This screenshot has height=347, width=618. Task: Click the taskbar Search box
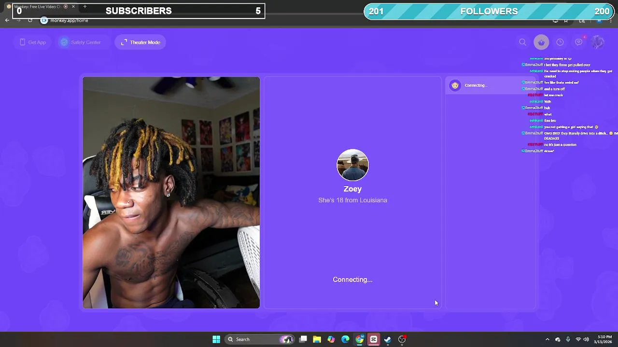[x=260, y=339]
